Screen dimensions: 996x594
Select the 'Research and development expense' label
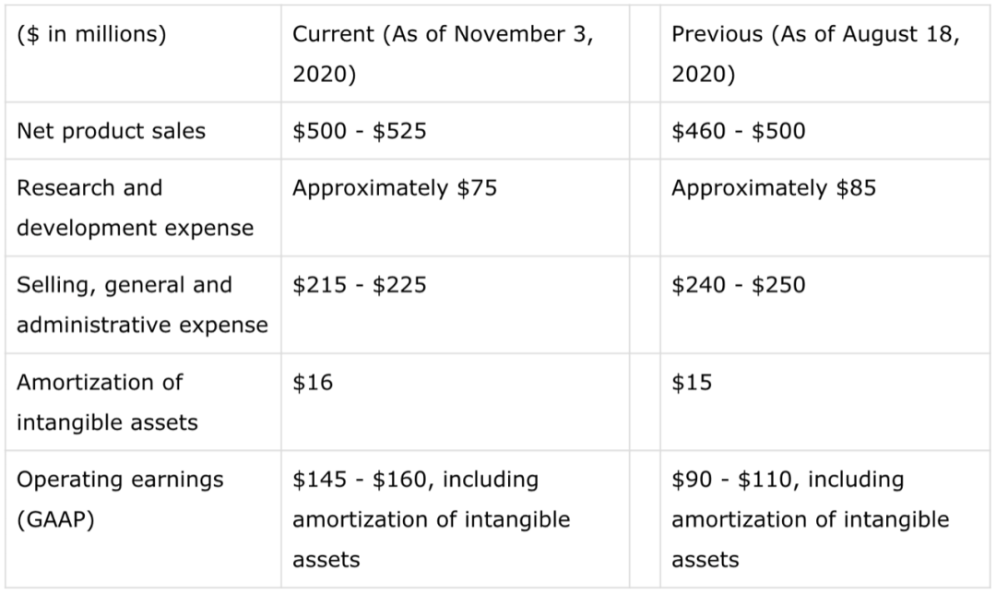(136, 208)
